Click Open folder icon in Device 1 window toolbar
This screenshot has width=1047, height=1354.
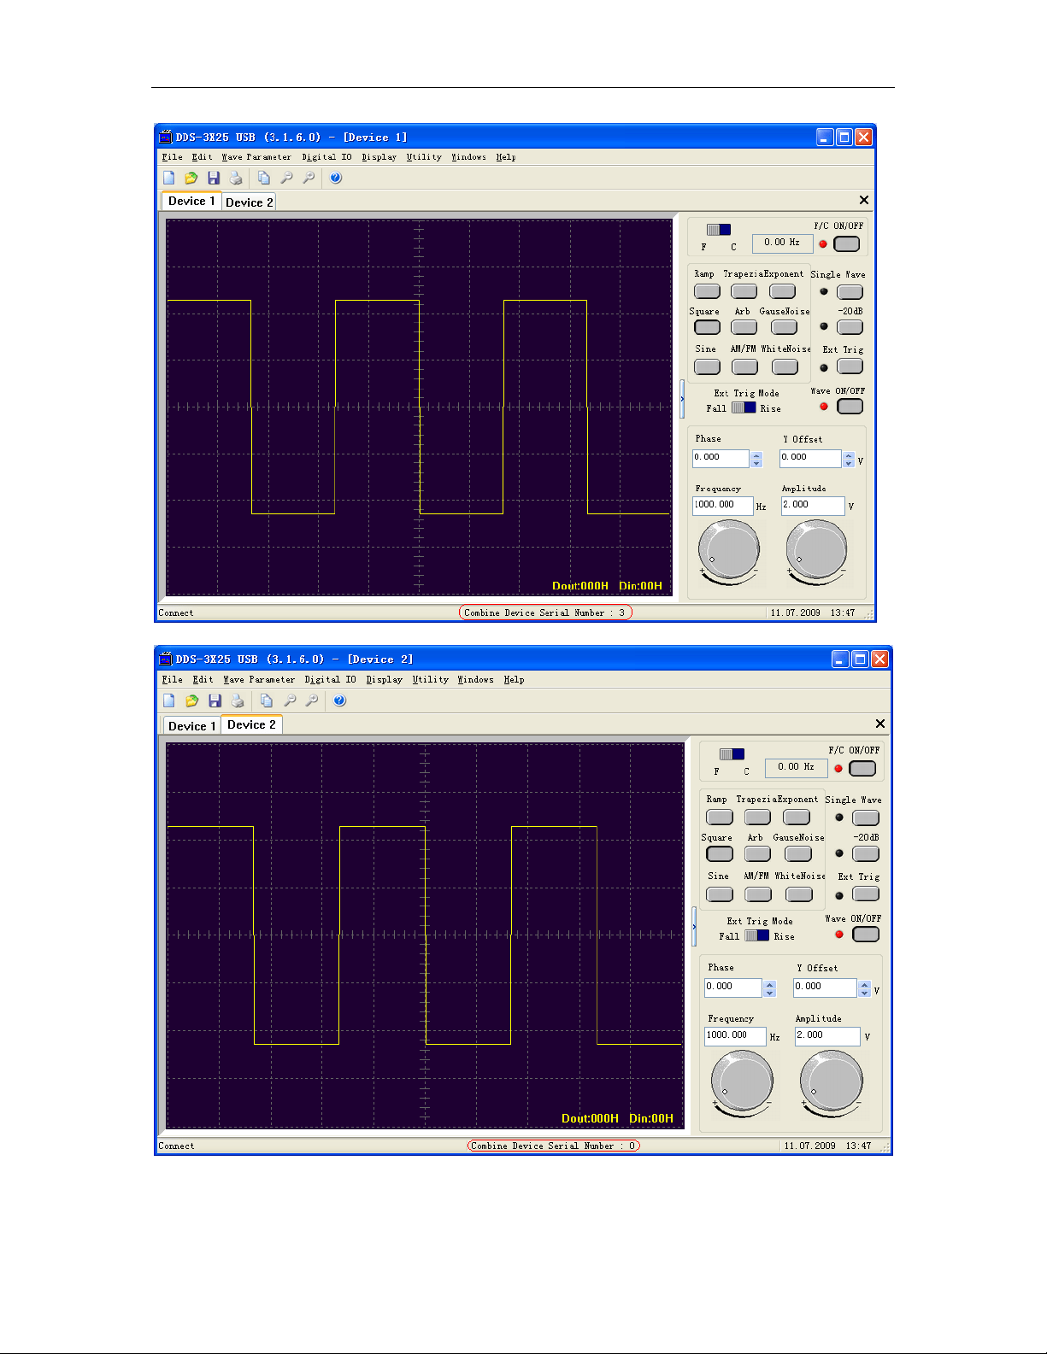tap(191, 178)
